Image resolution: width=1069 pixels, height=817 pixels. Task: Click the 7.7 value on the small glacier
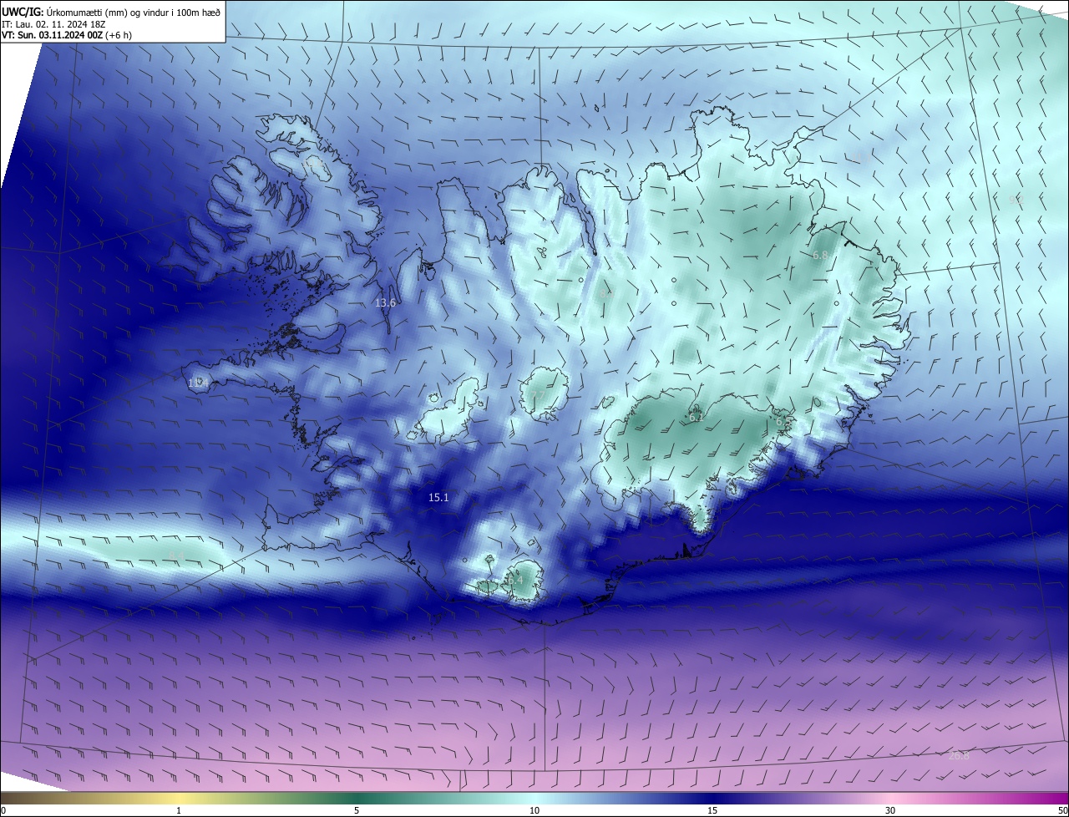click(x=539, y=396)
